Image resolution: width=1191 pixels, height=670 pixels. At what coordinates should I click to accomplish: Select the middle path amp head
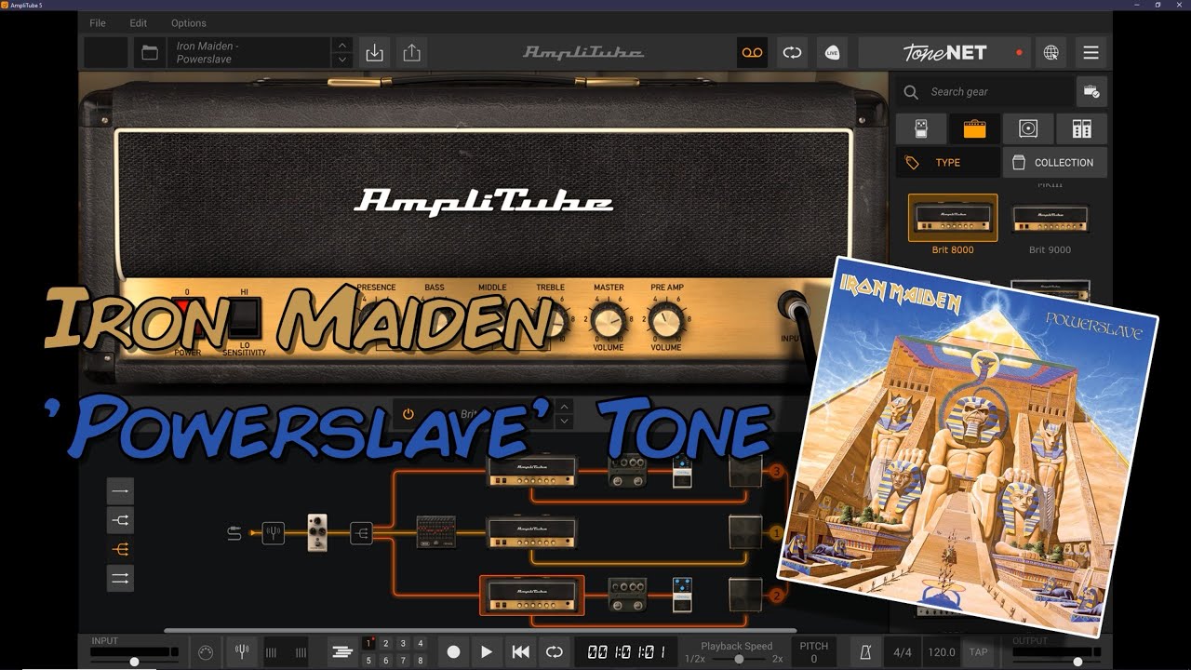click(532, 533)
